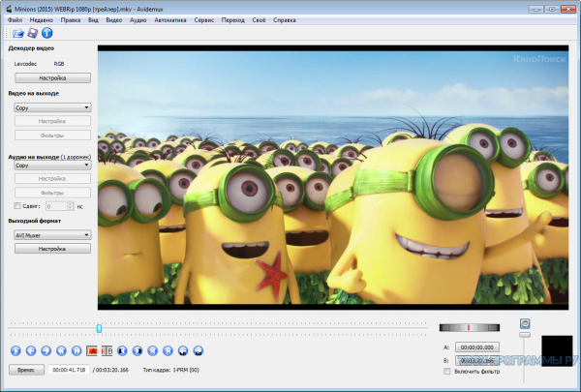581x392 pixels.
Task: Click the current time field 00:00:41.718
Action: 69,370
